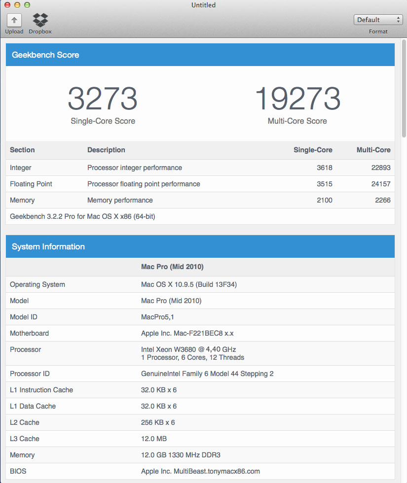407x483 pixels.
Task: Click Operating System value Mac OS X 10.9.5
Action: coord(188,285)
